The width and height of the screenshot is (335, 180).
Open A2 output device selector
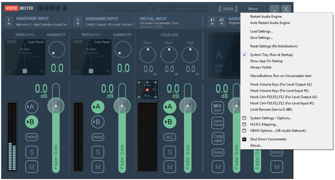click(222, 21)
